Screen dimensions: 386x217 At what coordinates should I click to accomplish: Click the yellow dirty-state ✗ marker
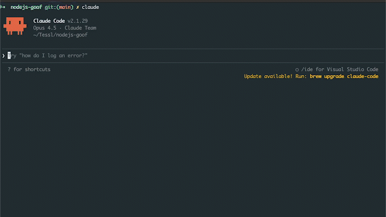click(78, 8)
